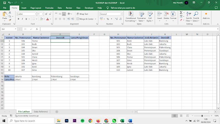The height and width of the screenshot is (124, 220).
Task: Save the workbook with the Save icon
Action: pos(4,3)
